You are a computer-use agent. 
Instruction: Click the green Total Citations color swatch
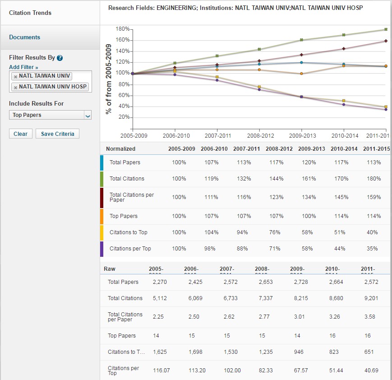coord(102,179)
